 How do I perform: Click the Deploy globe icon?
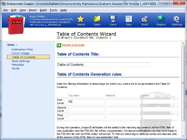(161, 19)
